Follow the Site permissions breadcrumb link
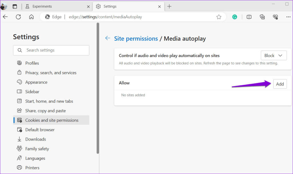The image size is (293, 174). pyautogui.click(x=136, y=38)
